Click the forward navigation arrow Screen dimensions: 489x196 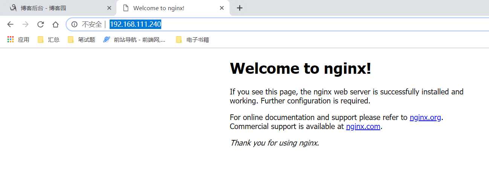point(25,24)
